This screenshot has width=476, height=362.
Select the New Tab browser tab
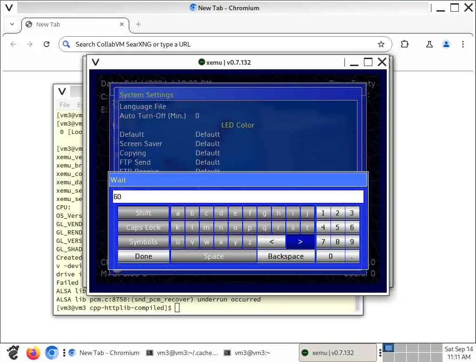pos(75,24)
